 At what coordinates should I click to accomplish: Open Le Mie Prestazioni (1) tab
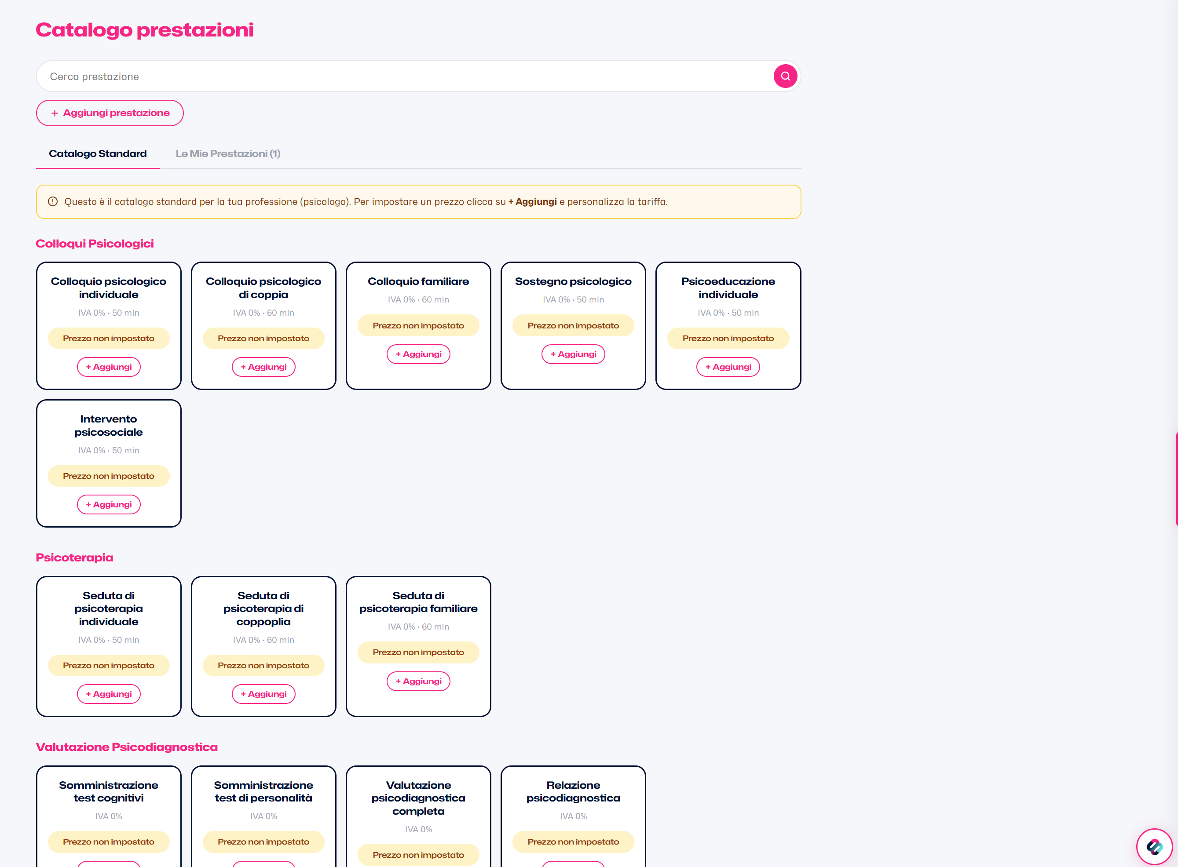228,154
